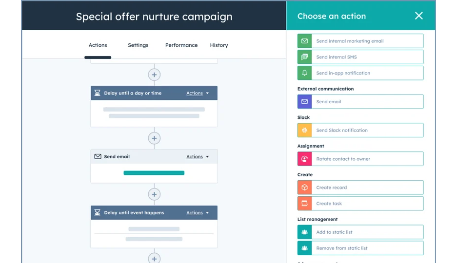The height and width of the screenshot is (263, 457).
Task: Click the Create section heading
Action: point(305,174)
